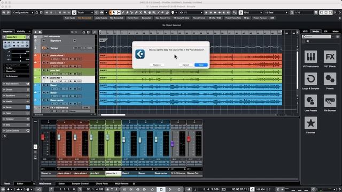Click the Add Track plus button

[x=35, y=32]
